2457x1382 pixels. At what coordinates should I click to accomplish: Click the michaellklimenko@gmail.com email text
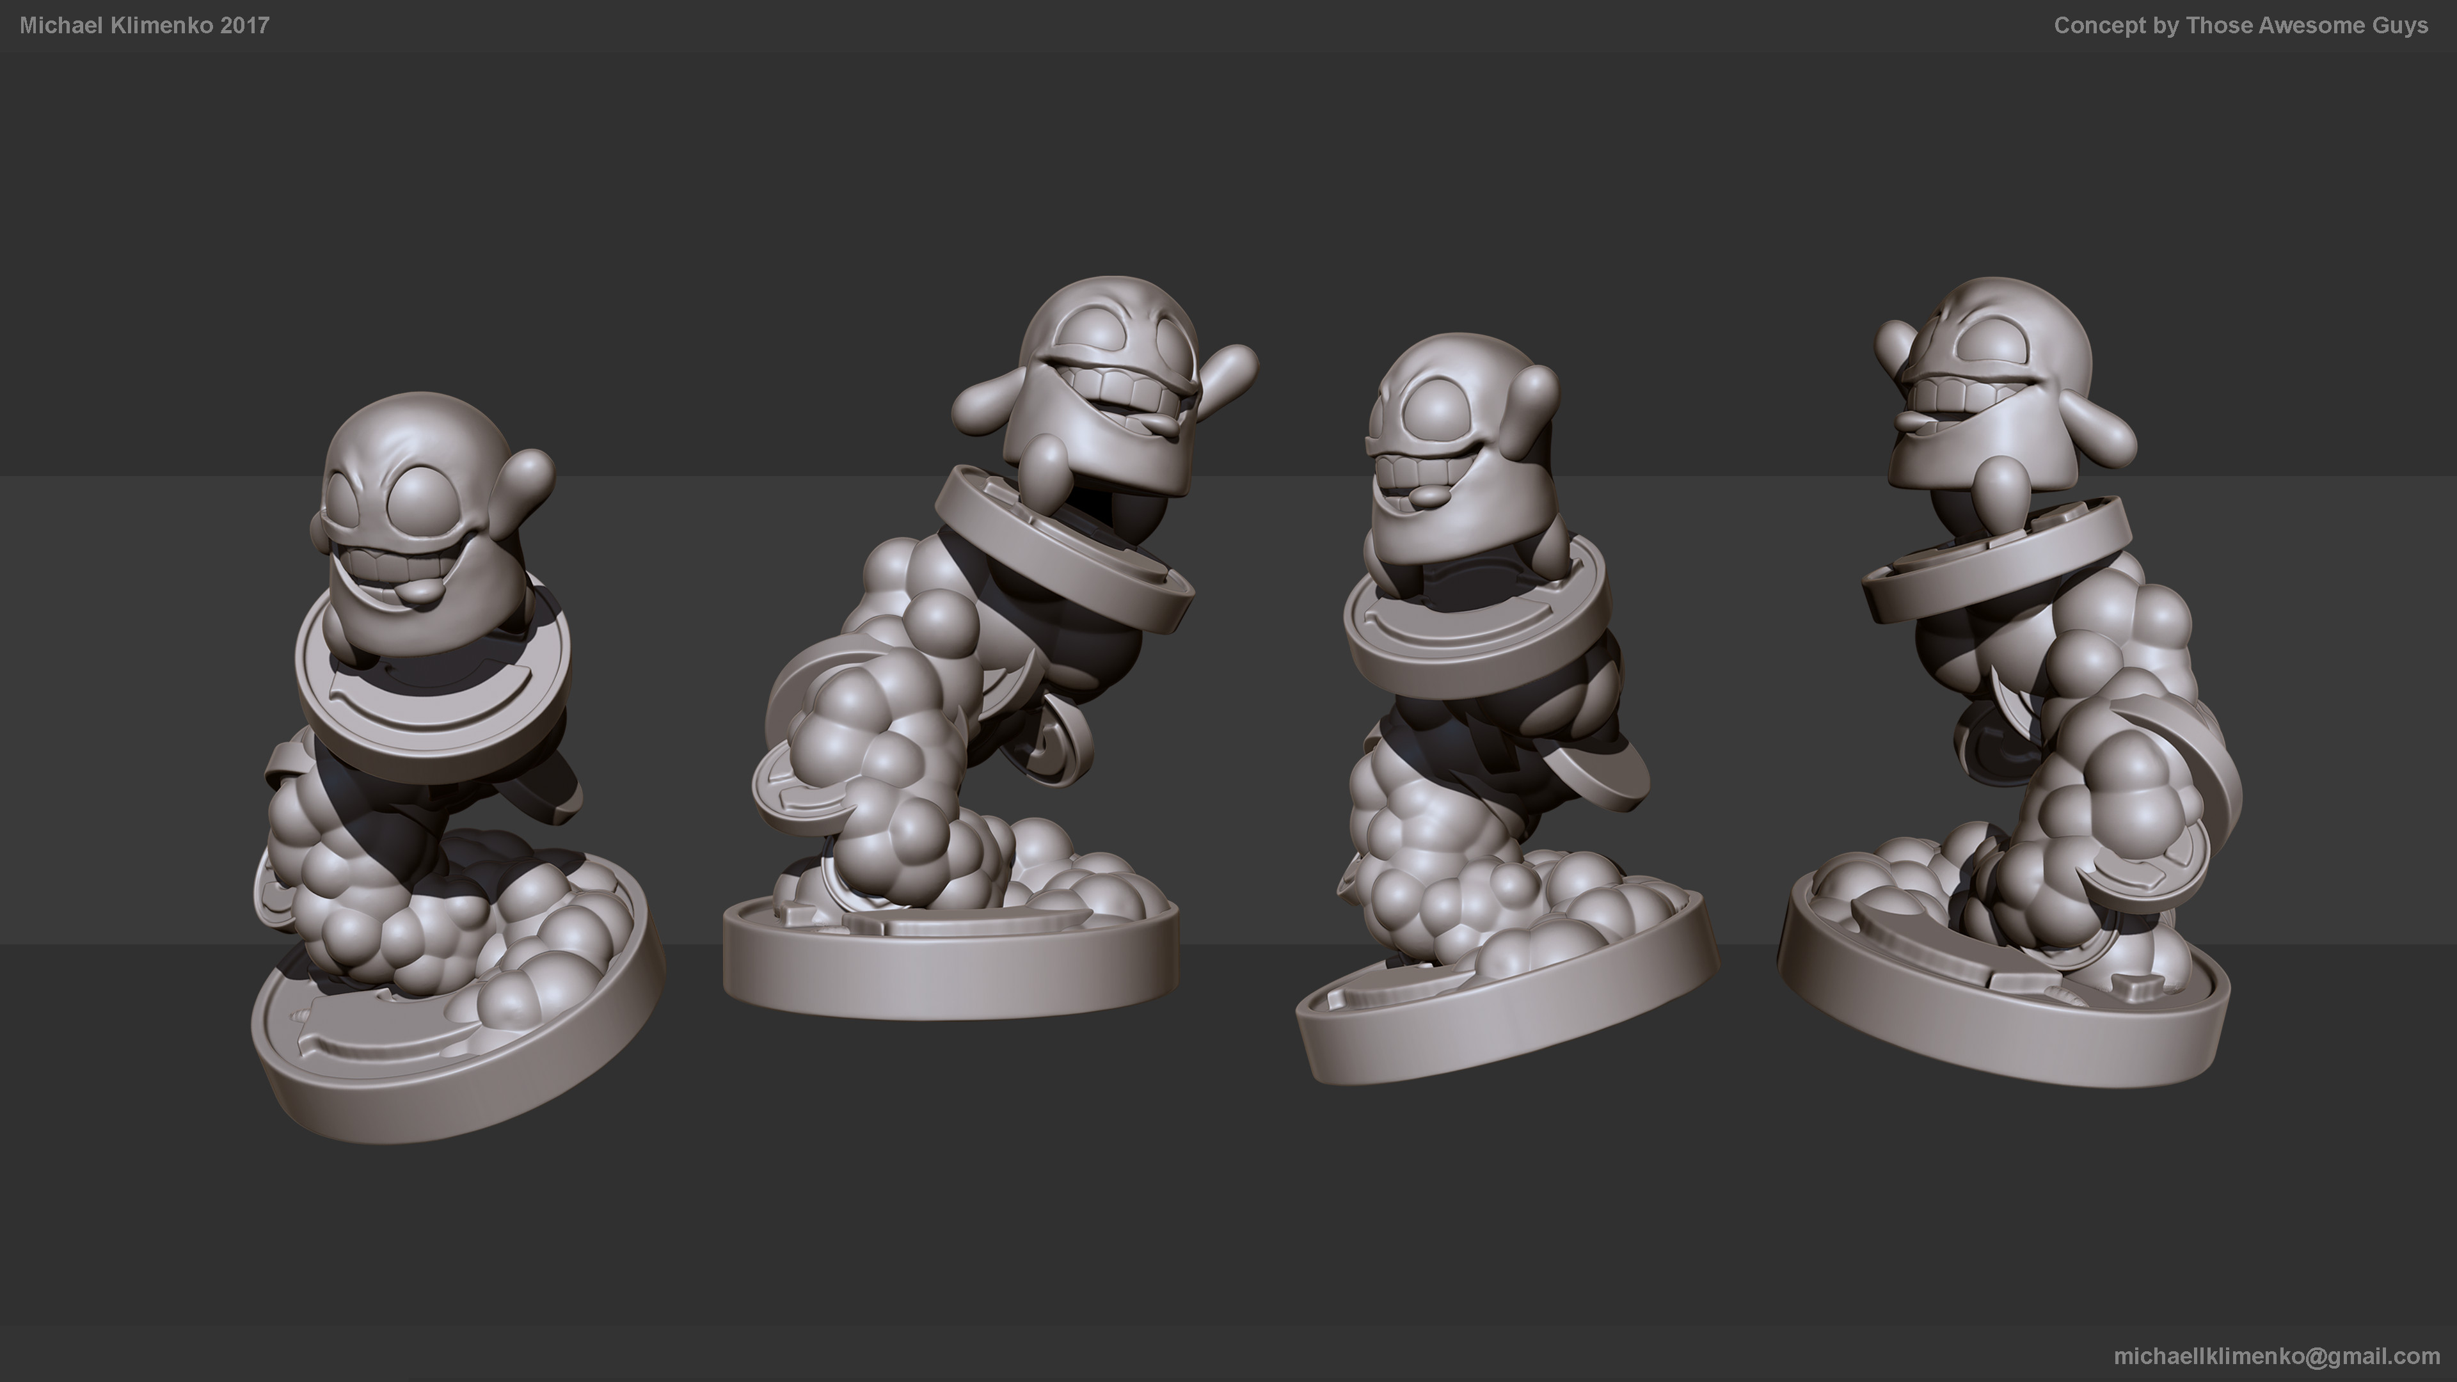tap(2277, 1356)
